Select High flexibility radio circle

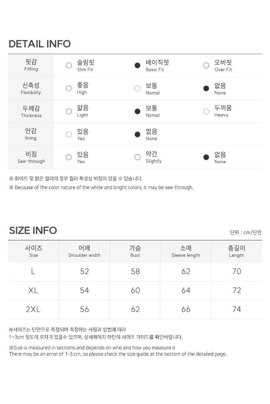point(69,88)
